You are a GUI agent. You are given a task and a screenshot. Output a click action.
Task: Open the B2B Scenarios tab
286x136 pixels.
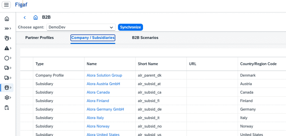[x=145, y=38]
